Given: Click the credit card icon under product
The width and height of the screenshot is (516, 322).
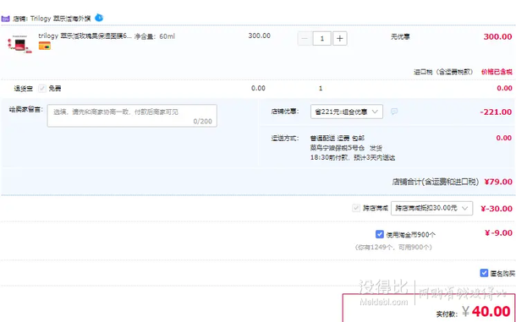Looking at the screenshot, I should click(45, 46).
